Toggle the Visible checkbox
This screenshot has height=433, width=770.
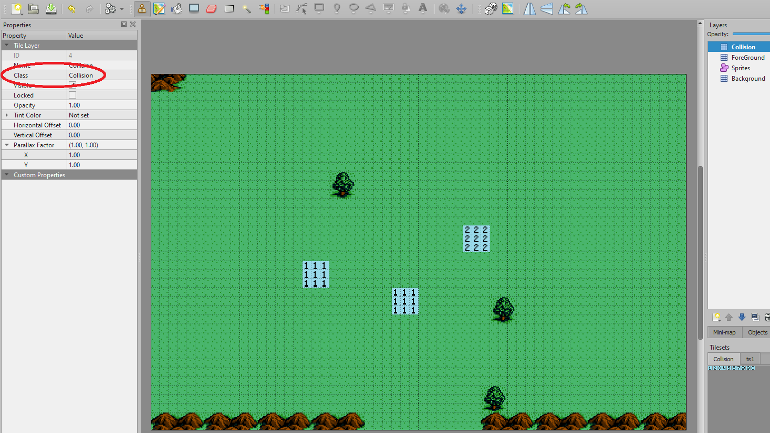pos(72,85)
